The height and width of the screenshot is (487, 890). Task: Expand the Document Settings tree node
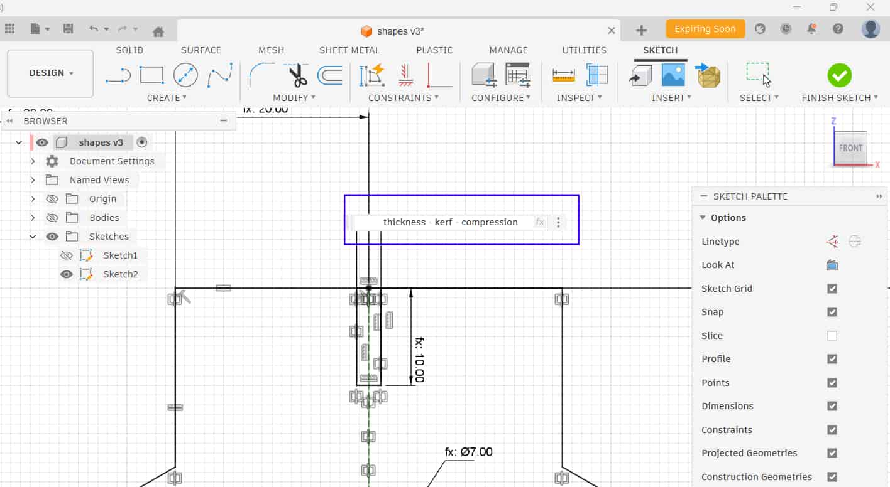tap(33, 161)
